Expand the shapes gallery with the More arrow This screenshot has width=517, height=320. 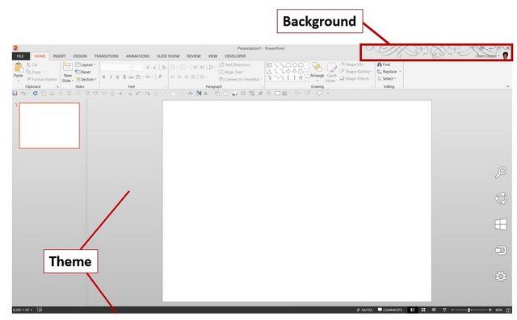[307, 78]
